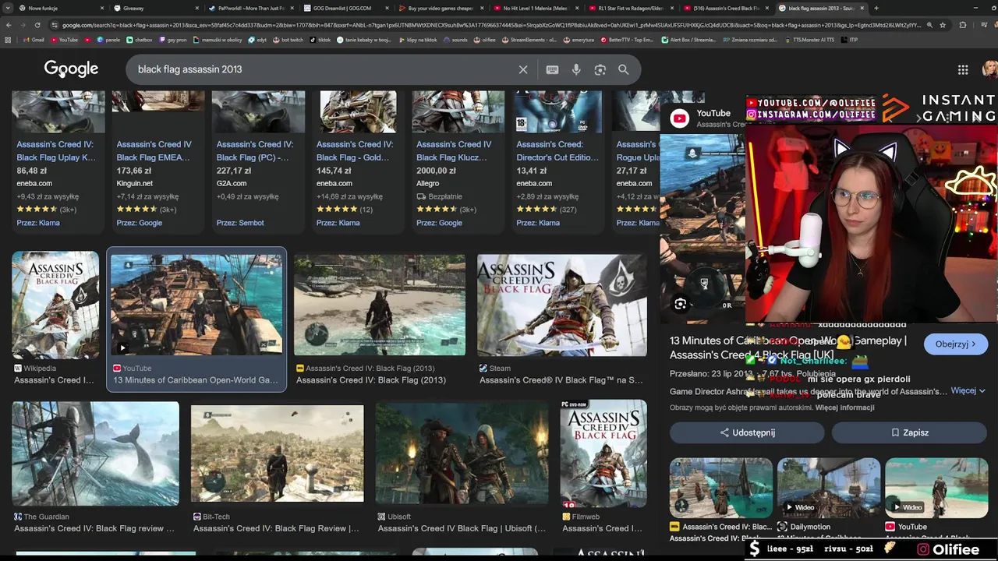Screen dimensions: 998x561
Task: Submit search with the magnifying glass icon
Action: pyautogui.click(x=624, y=69)
